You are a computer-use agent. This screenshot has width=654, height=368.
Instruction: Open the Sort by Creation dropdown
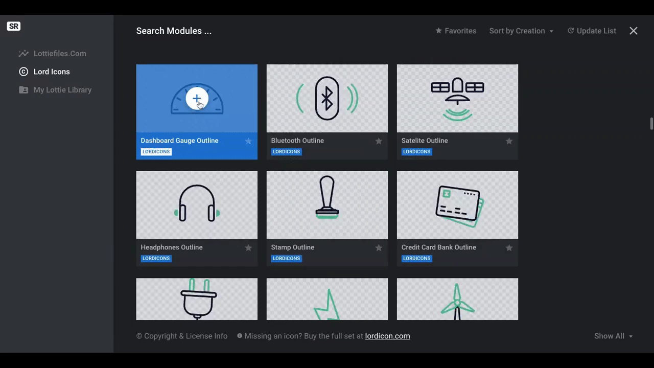[x=521, y=31]
